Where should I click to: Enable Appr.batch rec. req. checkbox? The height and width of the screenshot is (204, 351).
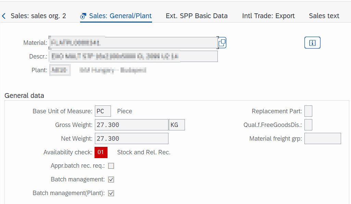111,166
